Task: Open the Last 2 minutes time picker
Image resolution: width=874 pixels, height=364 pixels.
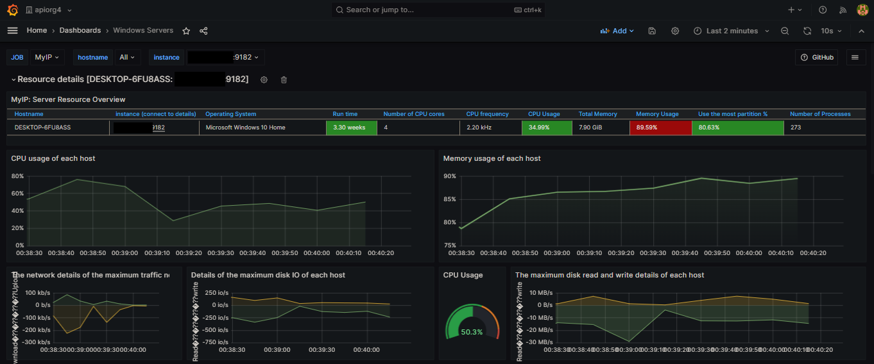Action: pos(731,31)
